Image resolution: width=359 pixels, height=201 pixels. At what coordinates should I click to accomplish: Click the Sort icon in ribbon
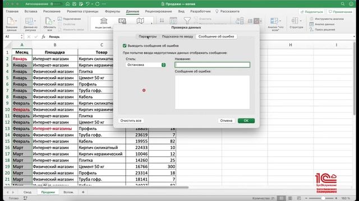point(162,21)
